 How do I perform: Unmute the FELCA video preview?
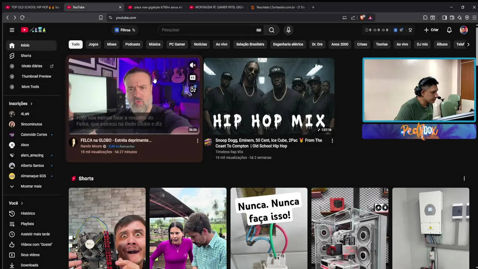tap(193, 65)
